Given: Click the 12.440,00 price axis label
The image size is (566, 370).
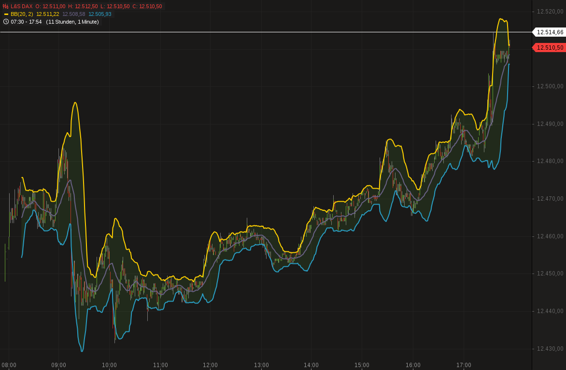Looking at the screenshot, I should 550,311.
